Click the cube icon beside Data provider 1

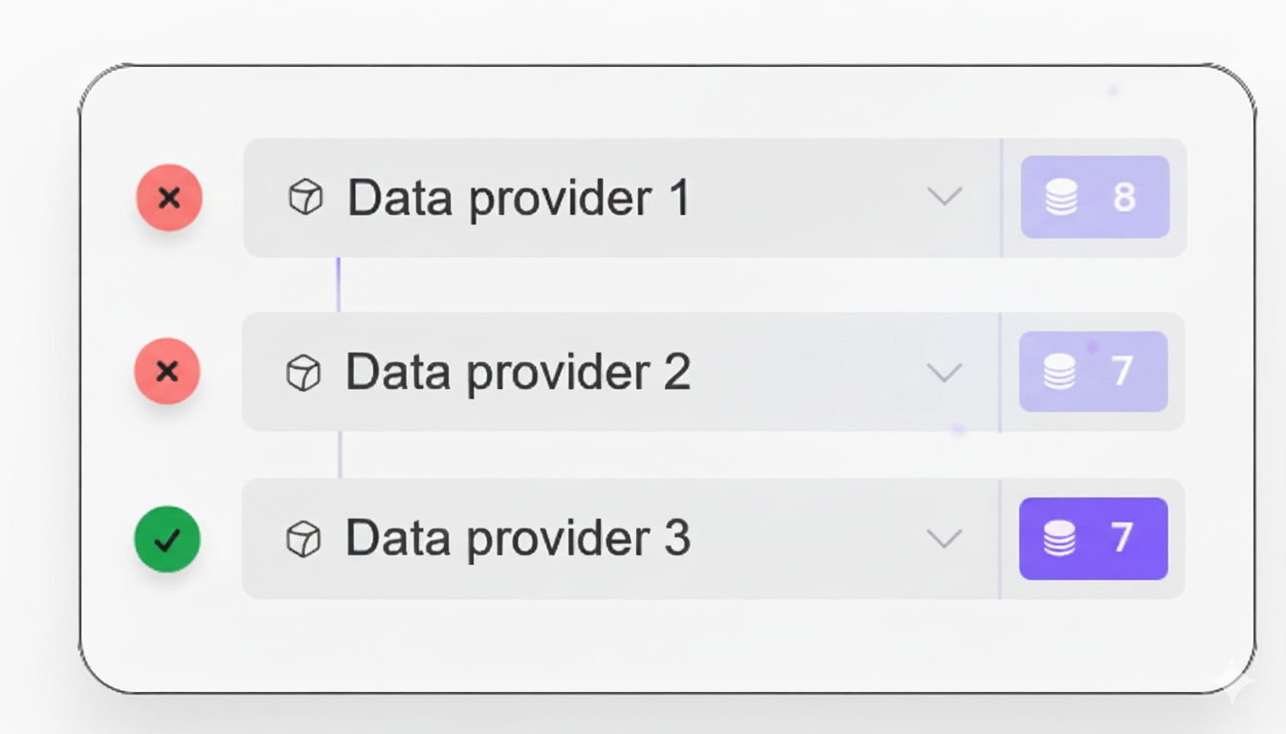305,198
